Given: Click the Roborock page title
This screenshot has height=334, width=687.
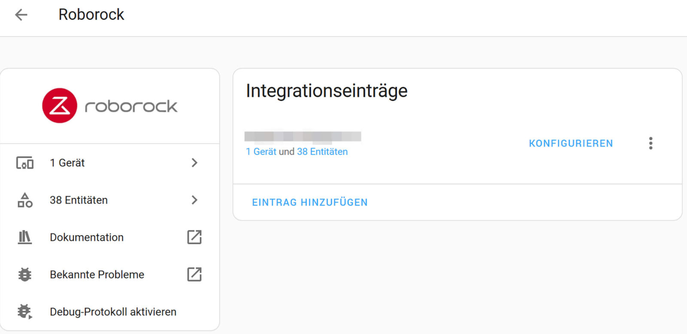Looking at the screenshot, I should point(91,15).
